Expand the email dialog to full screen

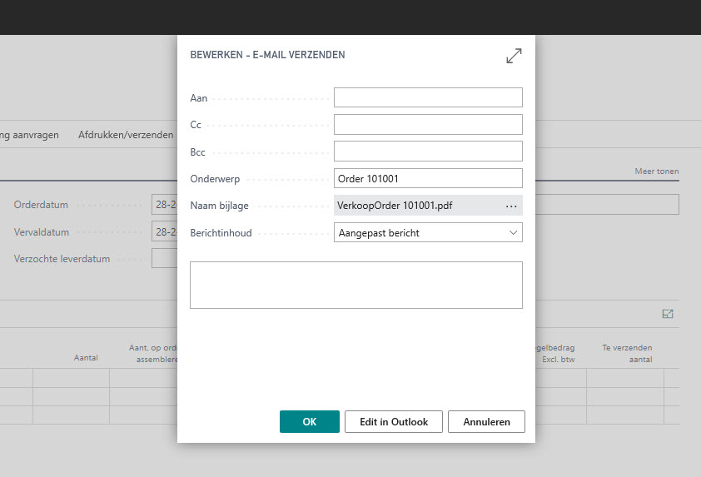[x=514, y=56]
